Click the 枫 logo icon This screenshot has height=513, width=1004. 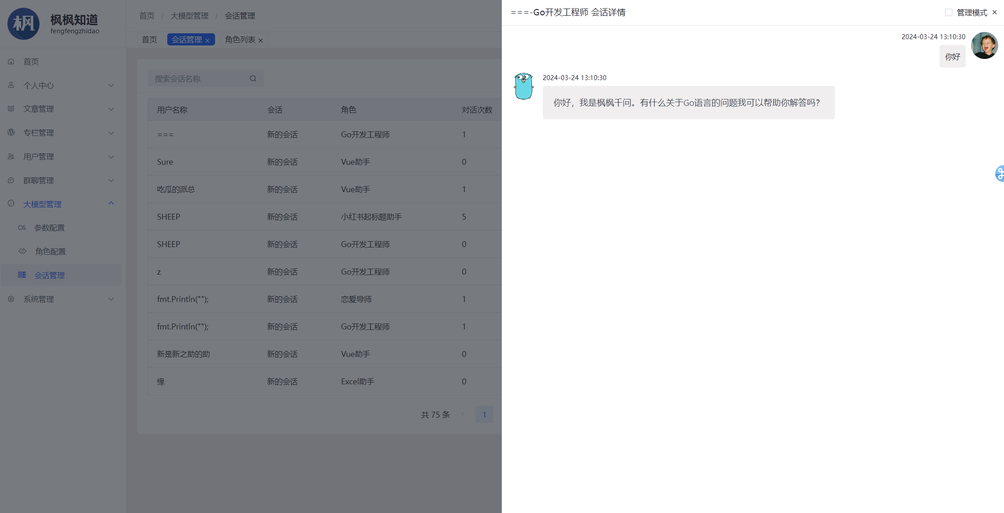point(23,23)
